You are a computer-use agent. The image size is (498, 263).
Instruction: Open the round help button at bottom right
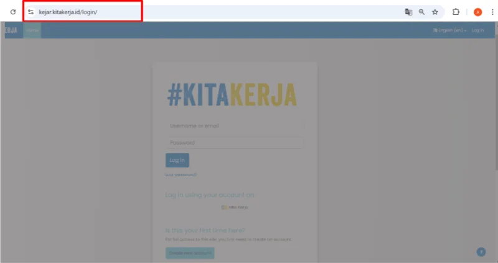pyautogui.click(x=481, y=252)
